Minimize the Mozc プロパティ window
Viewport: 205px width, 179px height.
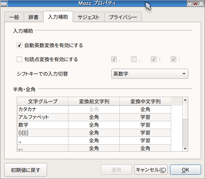189,4
